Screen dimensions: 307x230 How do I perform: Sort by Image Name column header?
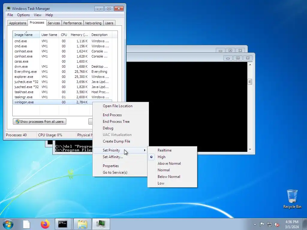click(26, 35)
